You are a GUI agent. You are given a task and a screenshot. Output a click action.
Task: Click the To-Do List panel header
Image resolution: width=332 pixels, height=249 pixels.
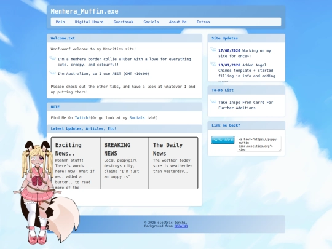pyautogui.click(x=247, y=90)
